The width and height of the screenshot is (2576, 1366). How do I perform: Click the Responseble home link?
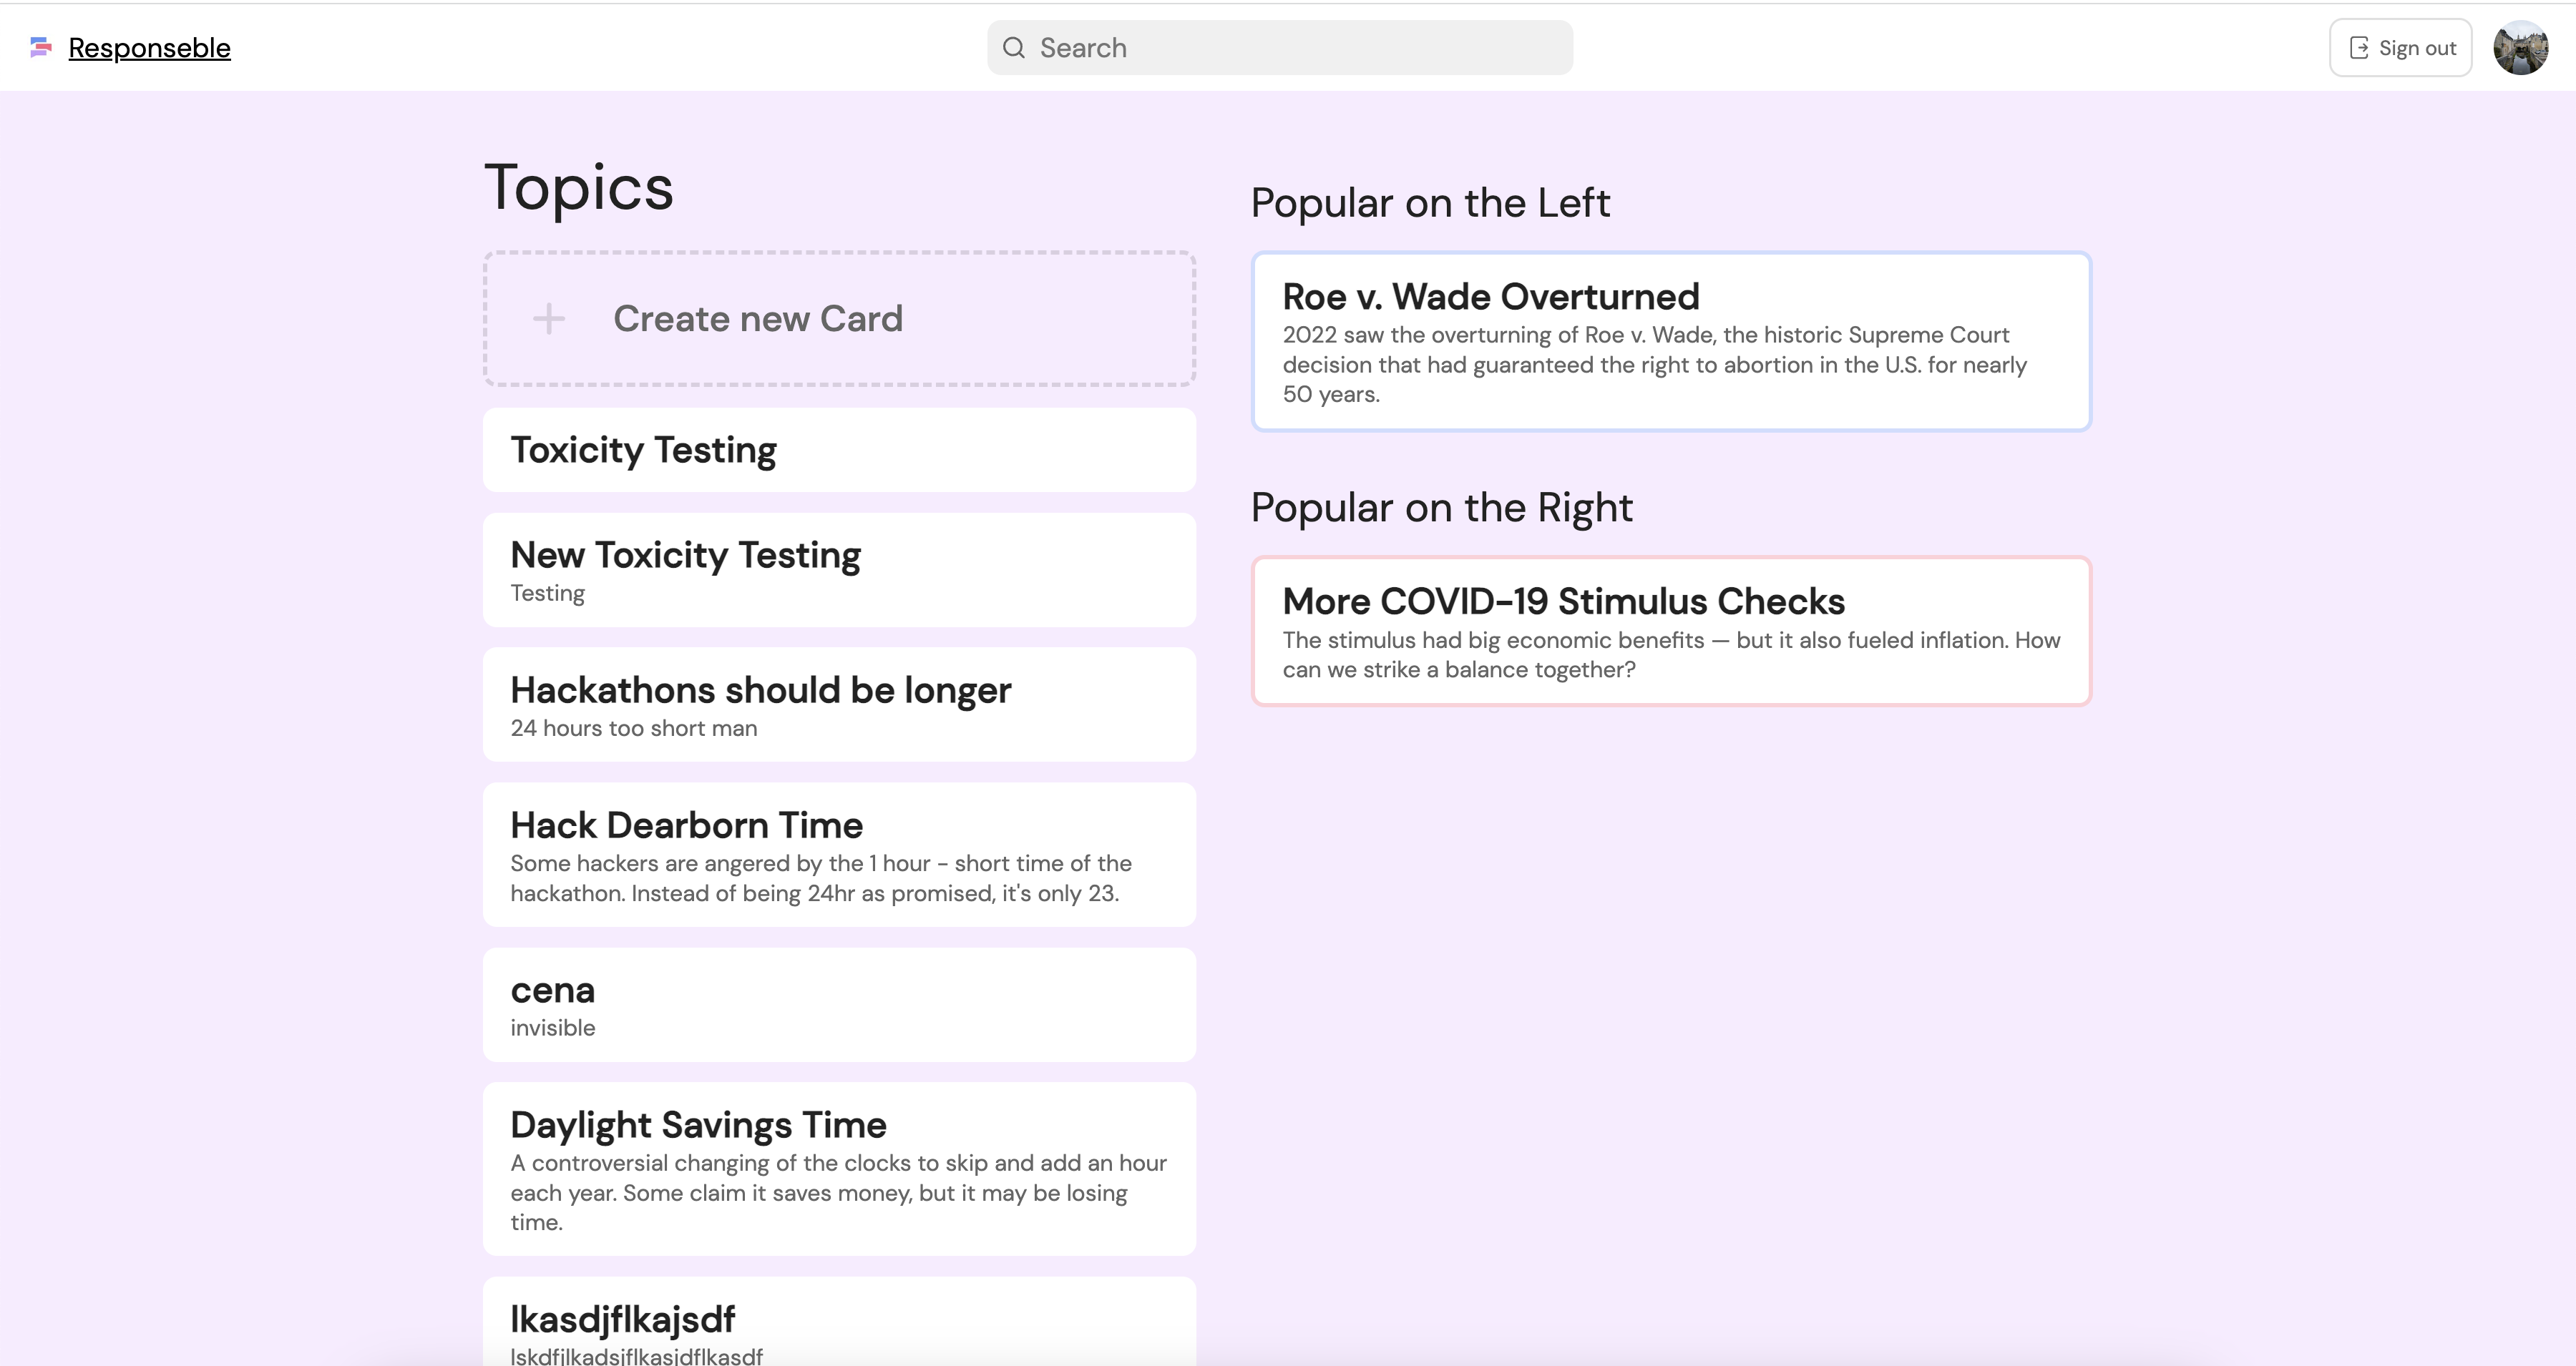149,48
